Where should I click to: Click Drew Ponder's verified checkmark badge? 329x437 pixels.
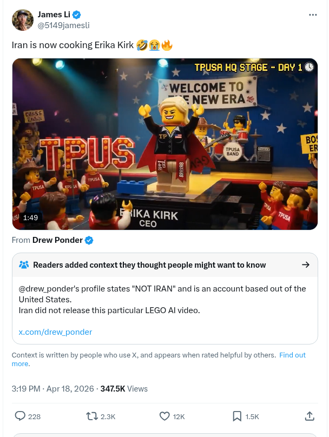[89, 240]
